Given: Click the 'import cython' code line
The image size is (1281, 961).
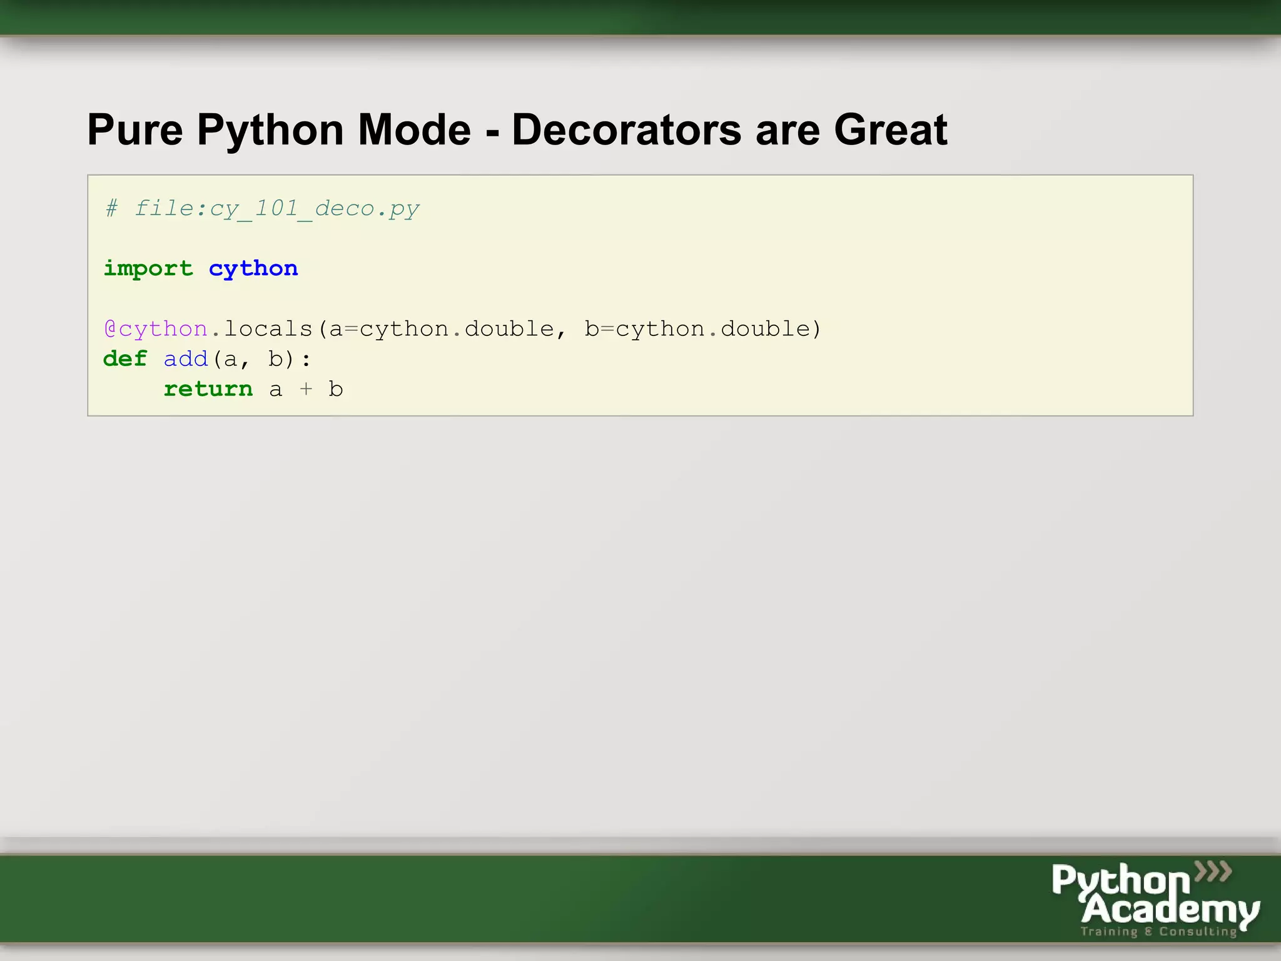Looking at the screenshot, I should click(201, 269).
